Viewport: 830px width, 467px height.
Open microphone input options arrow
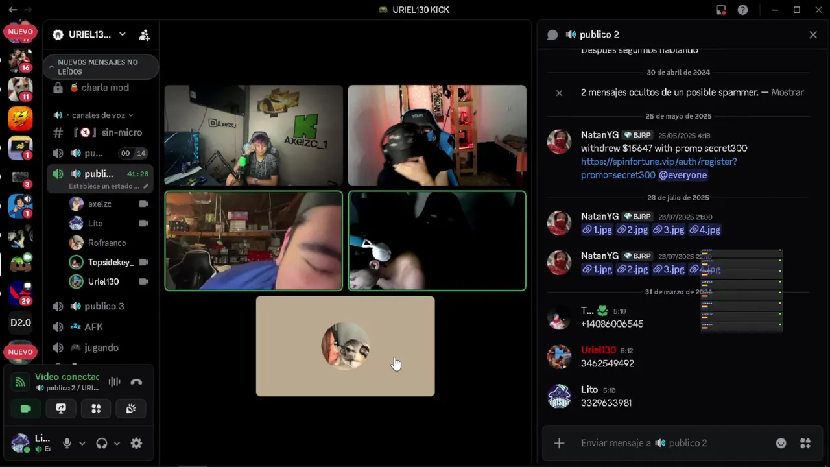coord(82,444)
